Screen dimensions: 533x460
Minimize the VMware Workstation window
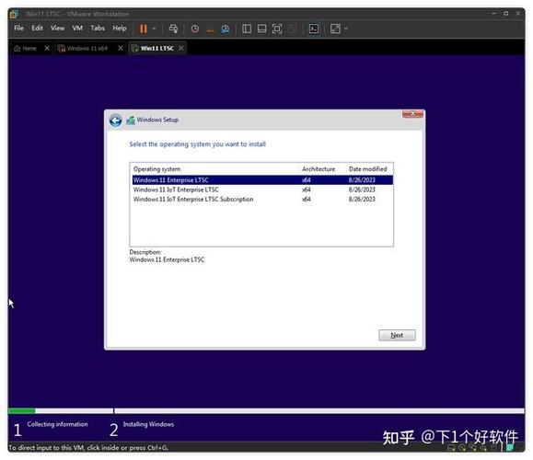(494, 13)
